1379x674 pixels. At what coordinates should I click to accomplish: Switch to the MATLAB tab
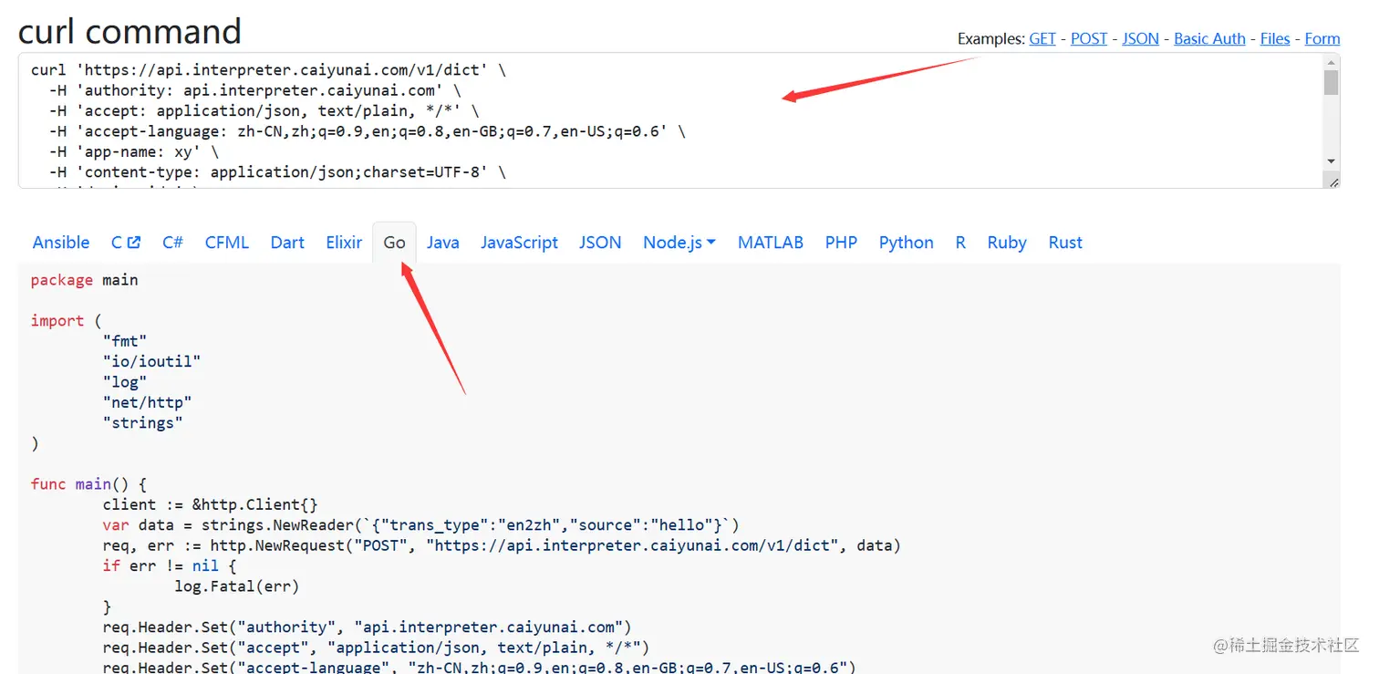pyautogui.click(x=771, y=243)
